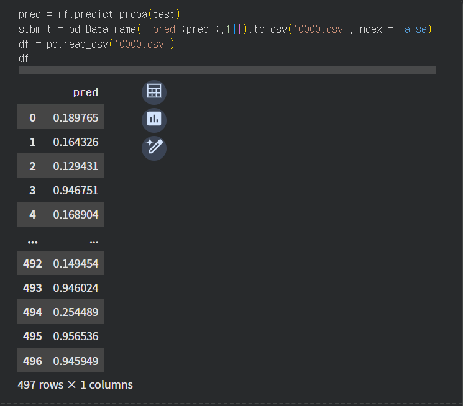Click the generate code with AI pencil icon
Screen dimensions: 463x406
pyautogui.click(x=154, y=148)
